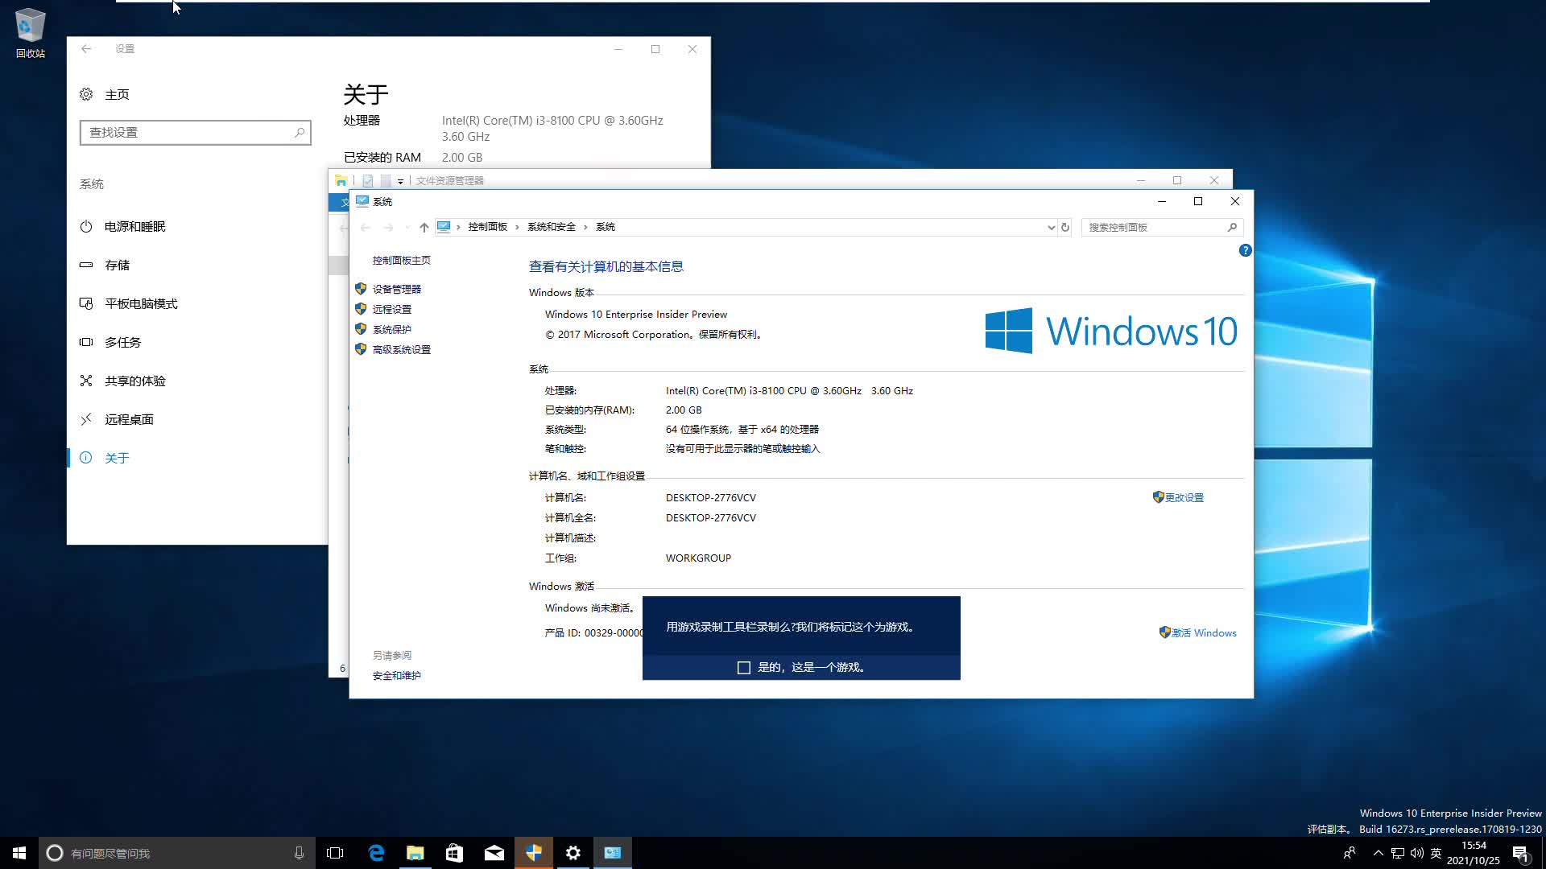Image resolution: width=1546 pixels, height=869 pixels.
Task: Click Activate Windows link
Action: [x=1203, y=633]
